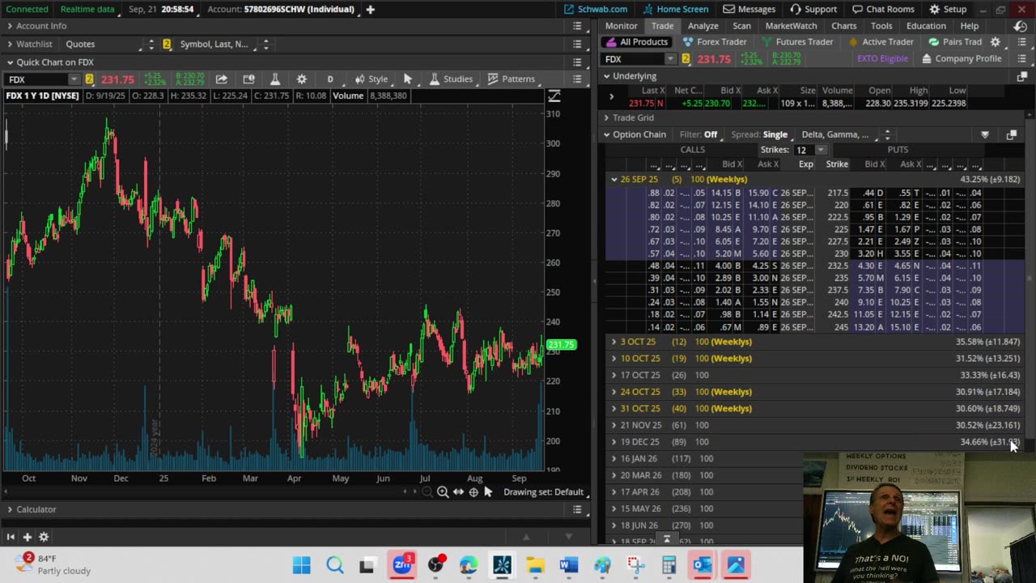Click the option chain vertical scrollbar
The height and width of the screenshot is (583, 1036).
1030,279
